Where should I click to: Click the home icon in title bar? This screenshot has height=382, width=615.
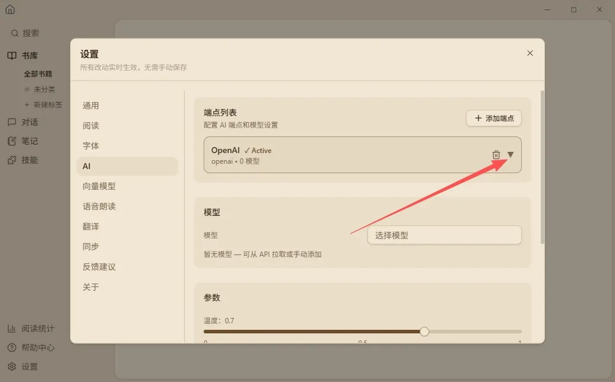[10, 9]
